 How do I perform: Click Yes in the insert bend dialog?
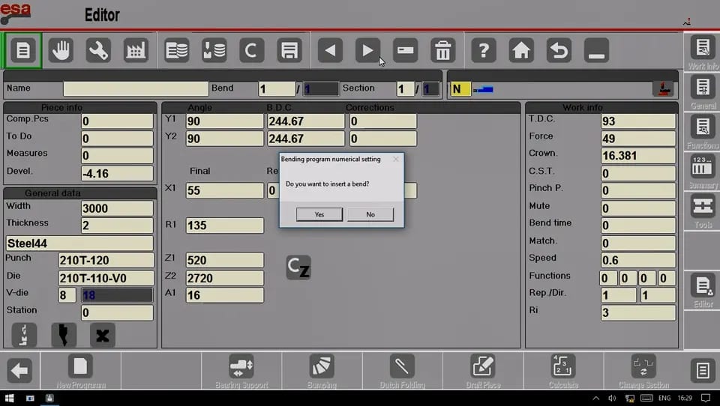pos(319,214)
